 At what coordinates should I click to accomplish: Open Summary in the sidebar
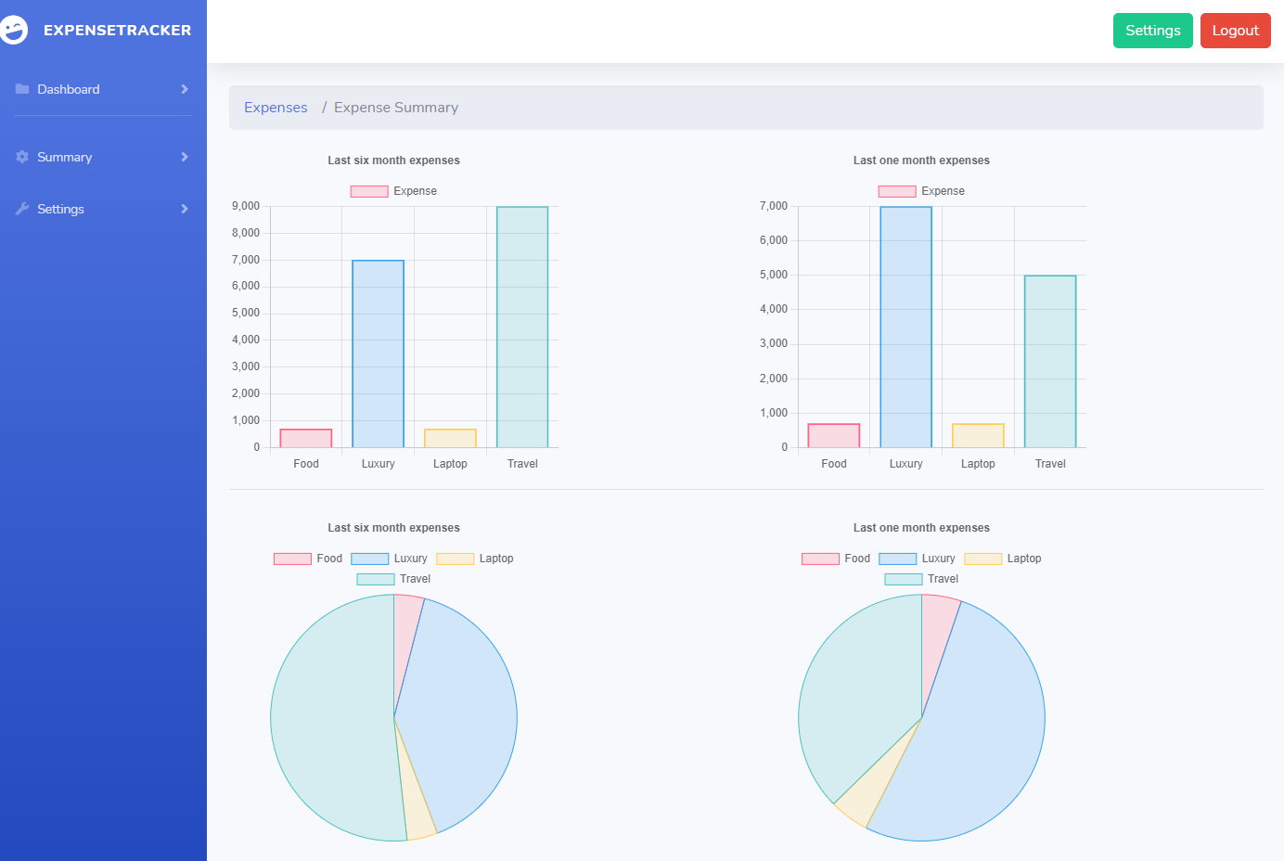tap(65, 157)
